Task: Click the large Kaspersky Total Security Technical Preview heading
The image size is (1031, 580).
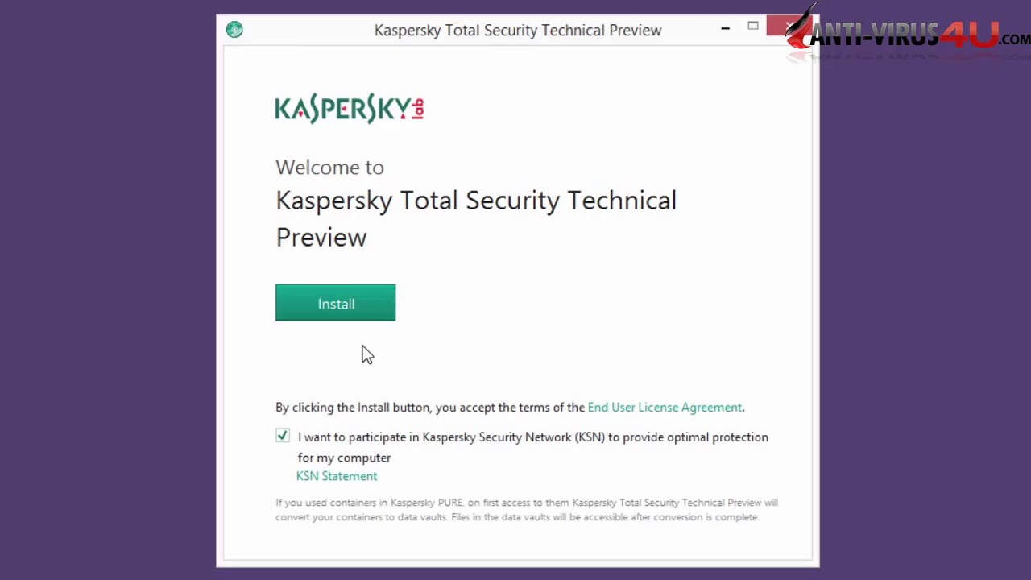Action: tap(475, 201)
